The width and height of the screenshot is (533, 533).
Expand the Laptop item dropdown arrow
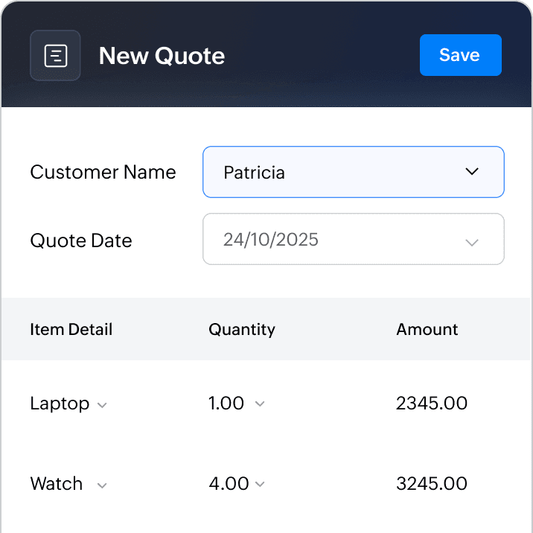[103, 405]
